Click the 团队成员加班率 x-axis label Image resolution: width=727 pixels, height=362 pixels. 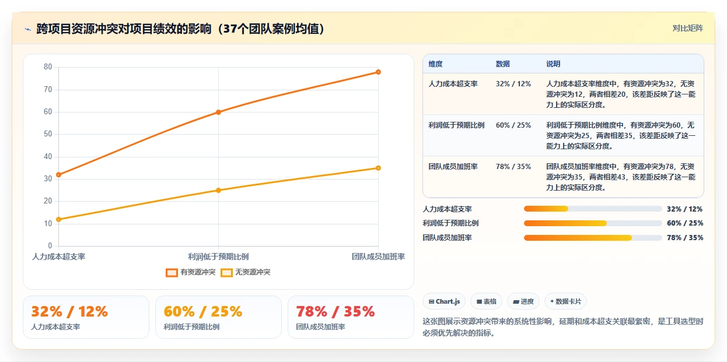(378, 256)
